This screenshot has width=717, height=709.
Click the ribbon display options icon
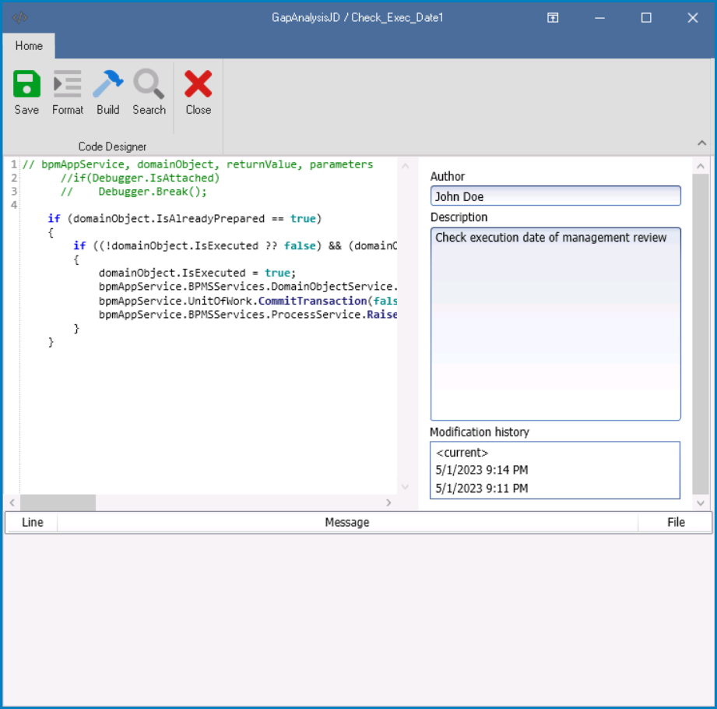click(553, 18)
